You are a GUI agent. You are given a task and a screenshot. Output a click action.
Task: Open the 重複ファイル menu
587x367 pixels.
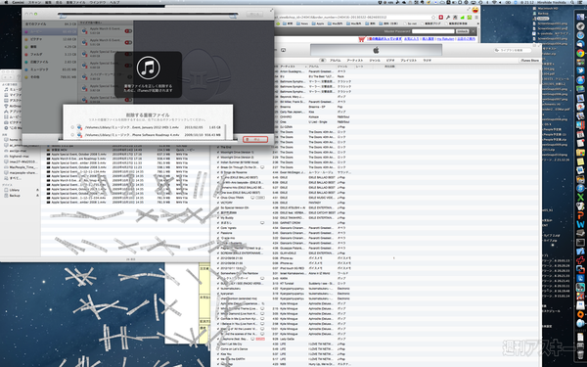76,2
